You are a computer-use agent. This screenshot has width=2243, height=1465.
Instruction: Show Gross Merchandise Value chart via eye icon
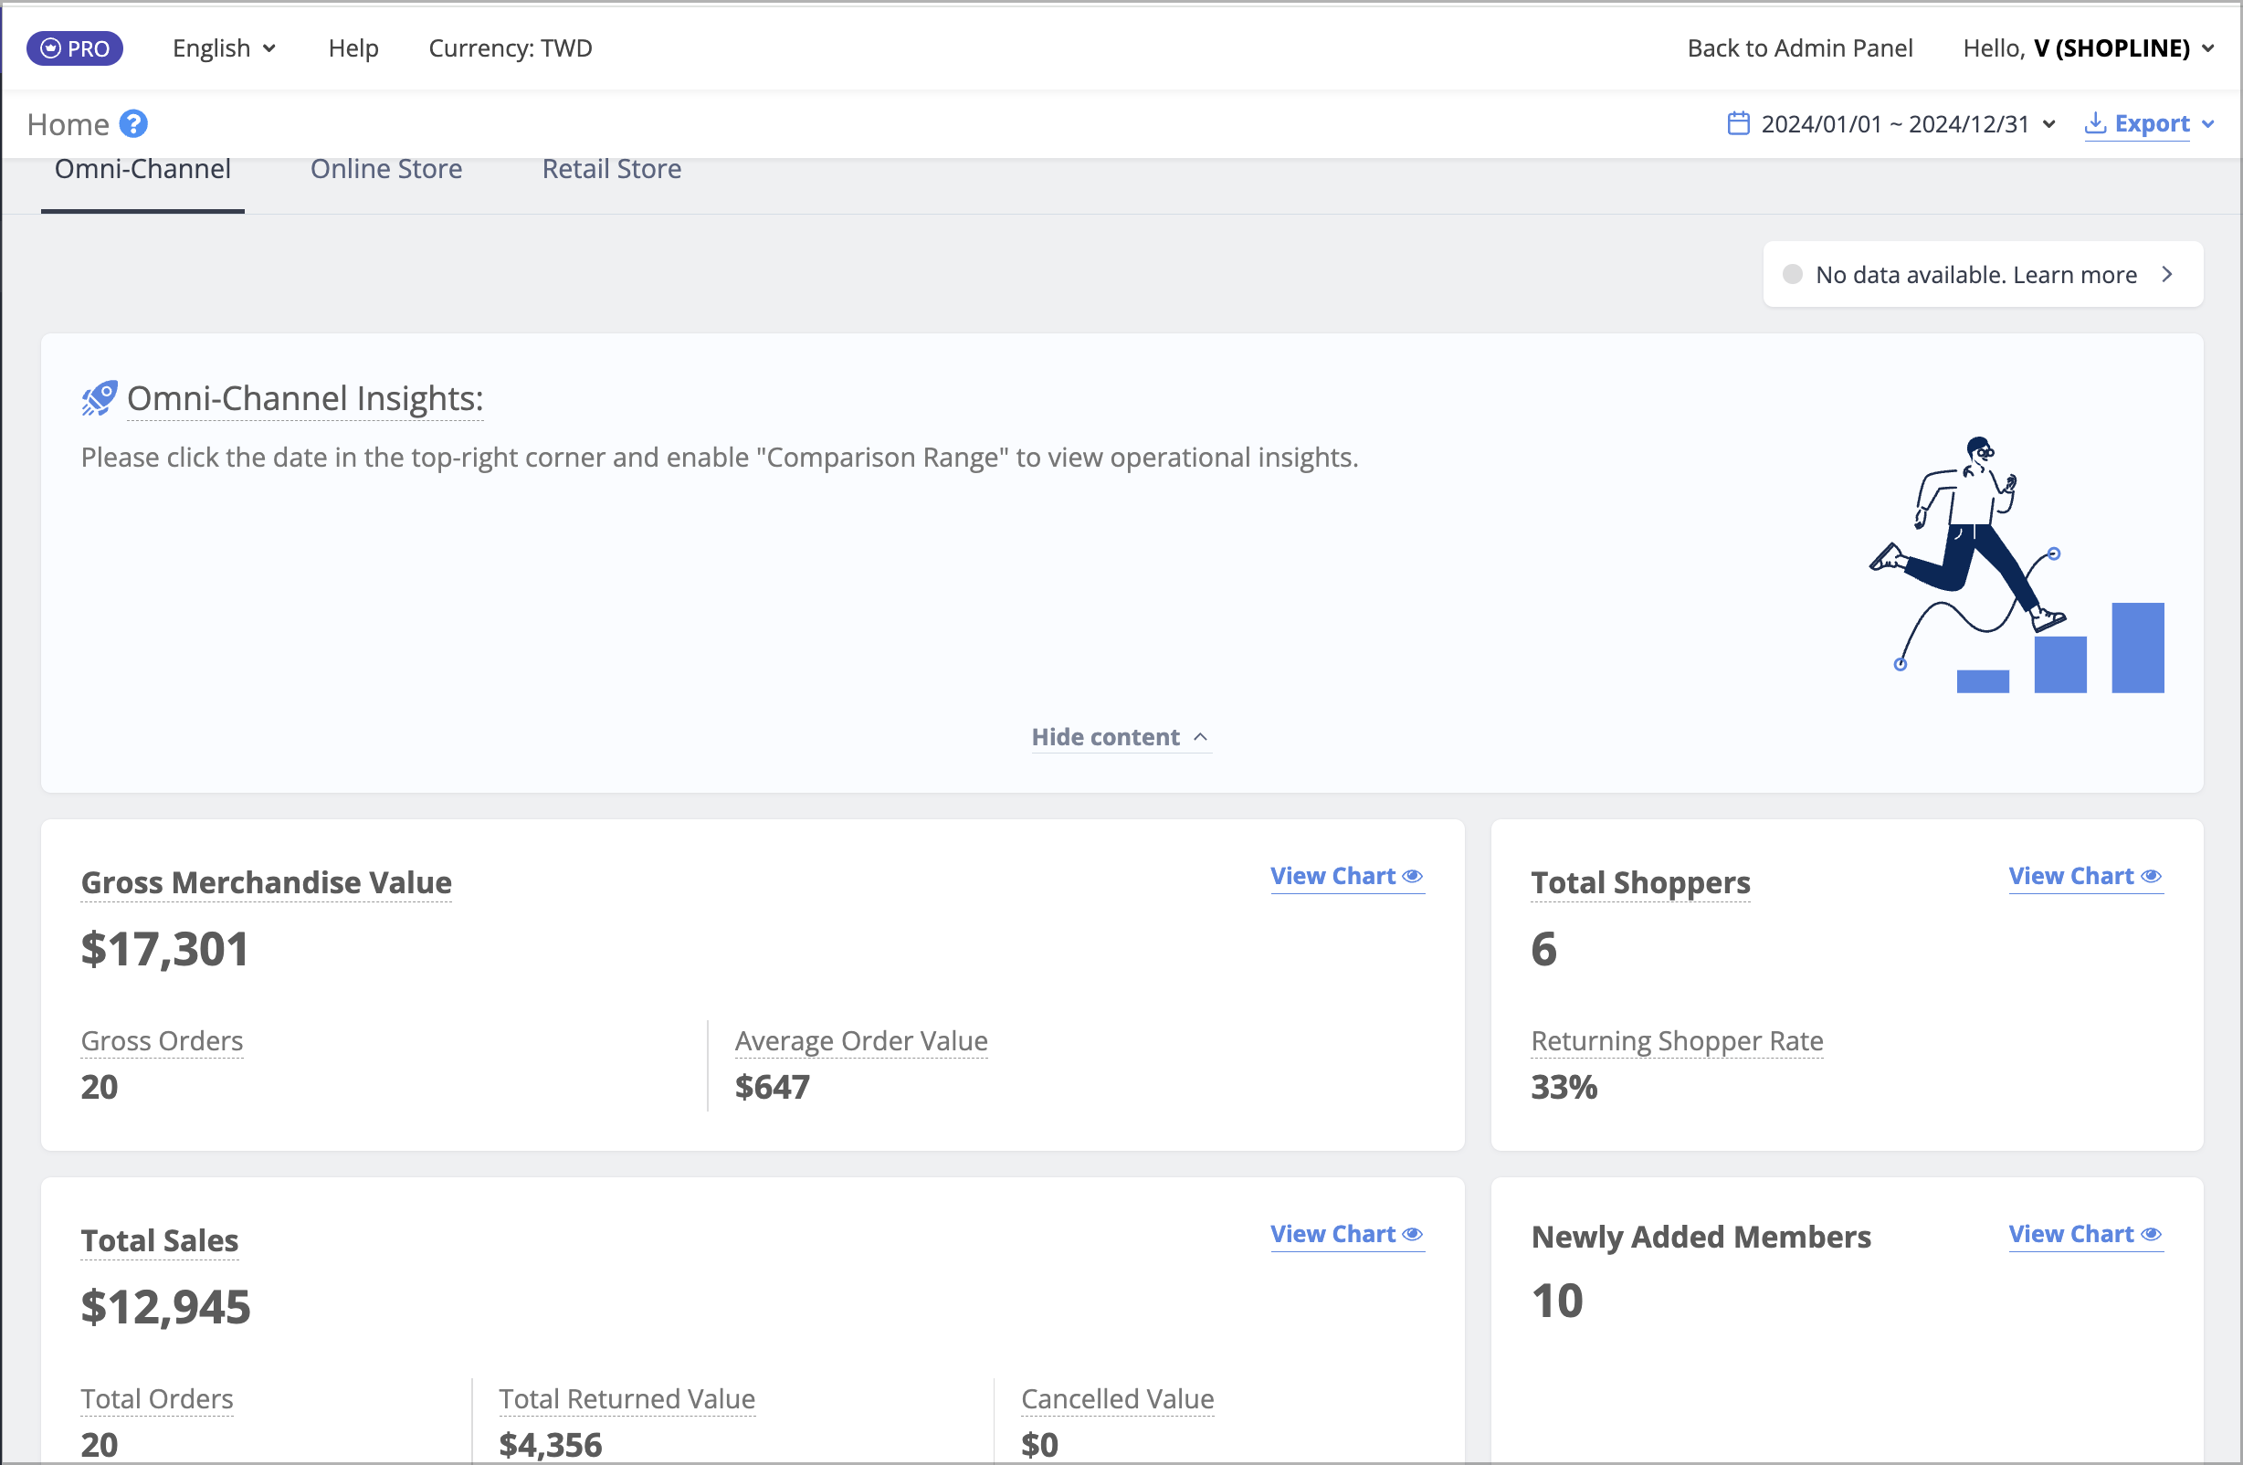click(1412, 876)
